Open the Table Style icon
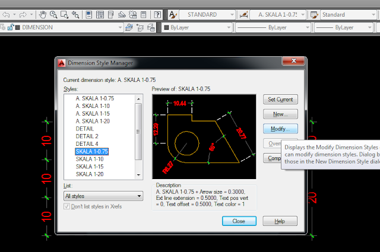Image resolution: width=380 pixels, height=252 pixels. point(314,15)
